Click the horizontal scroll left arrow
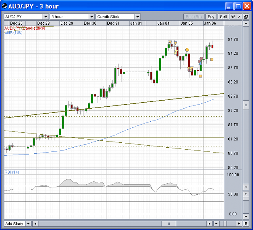Viewport: 253px width, 230px height. coord(35,224)
